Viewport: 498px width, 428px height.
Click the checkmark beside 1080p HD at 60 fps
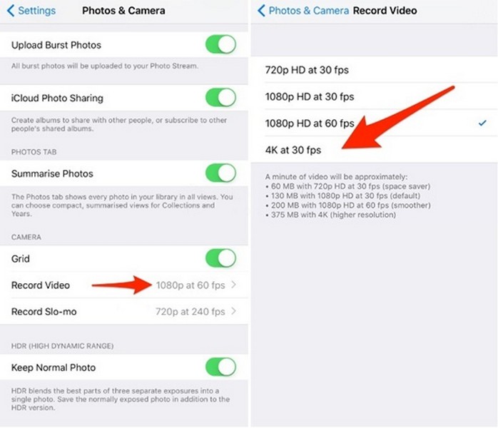tap(482, 123)
